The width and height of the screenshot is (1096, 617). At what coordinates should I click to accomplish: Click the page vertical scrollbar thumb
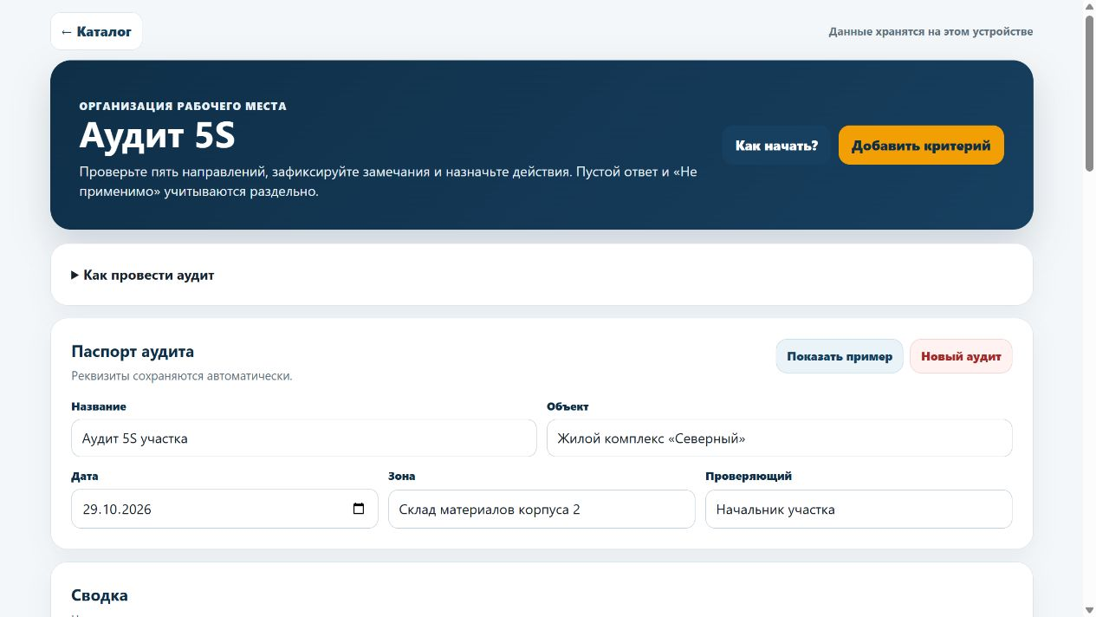pyautogui.click(x=1089, y=93)
